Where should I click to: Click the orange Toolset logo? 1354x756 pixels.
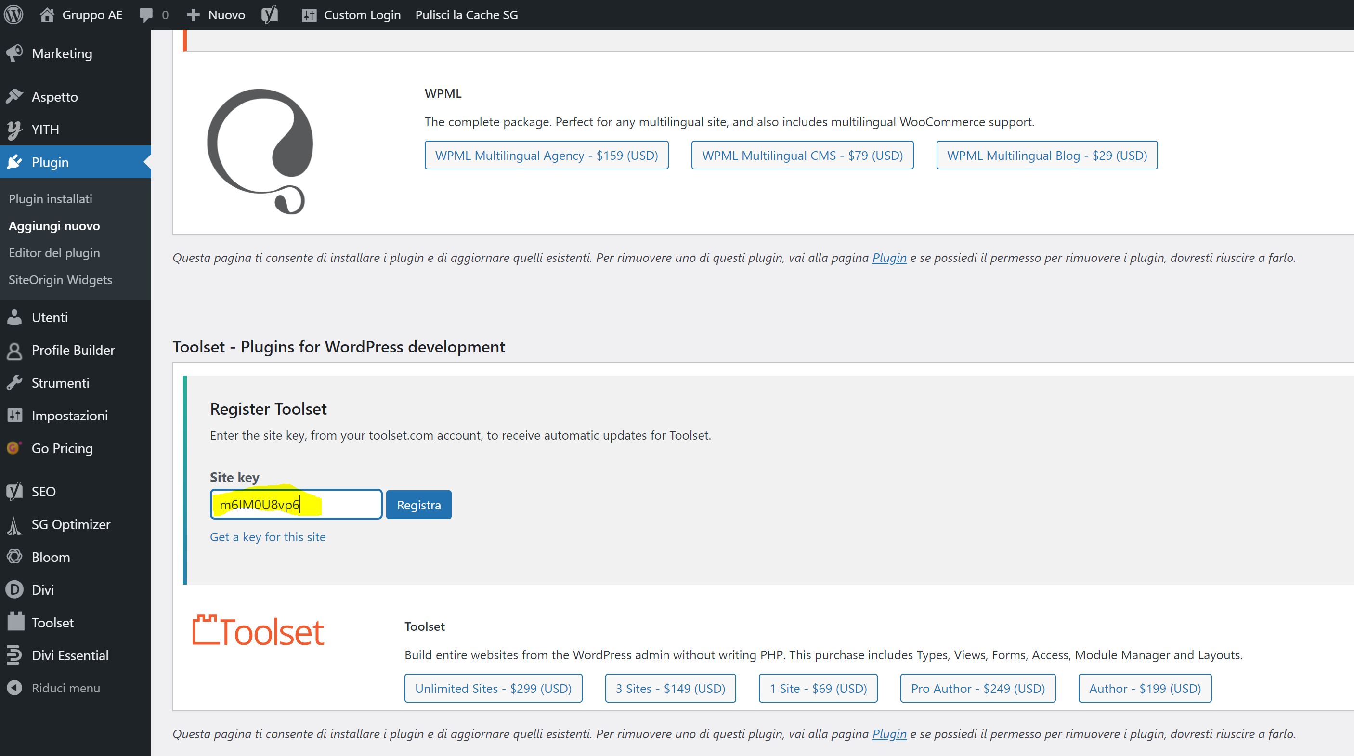(259, 630)
